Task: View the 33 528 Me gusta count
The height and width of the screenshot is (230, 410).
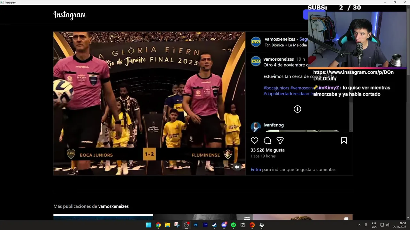Action: coord(267,150)
